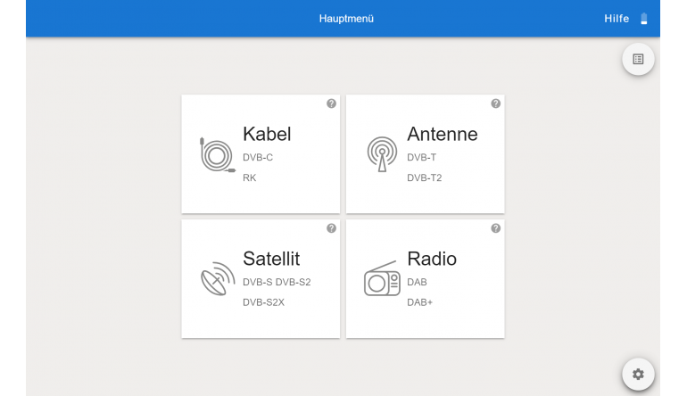
Task: Select the Radio title
Action: pos(432,259)
